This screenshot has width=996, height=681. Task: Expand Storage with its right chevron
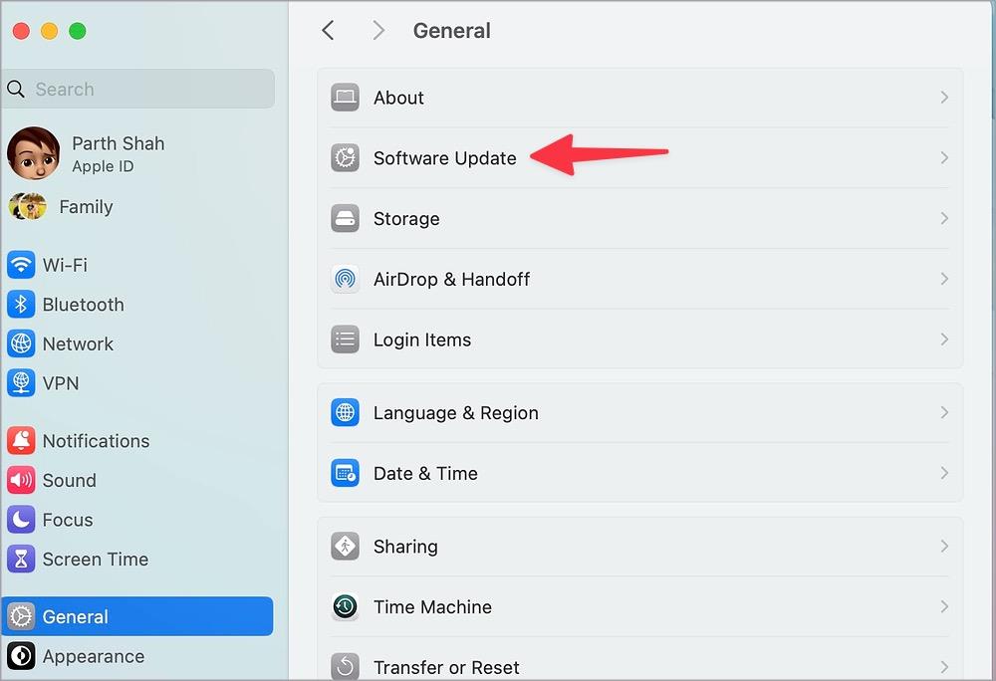coord(944,218)
